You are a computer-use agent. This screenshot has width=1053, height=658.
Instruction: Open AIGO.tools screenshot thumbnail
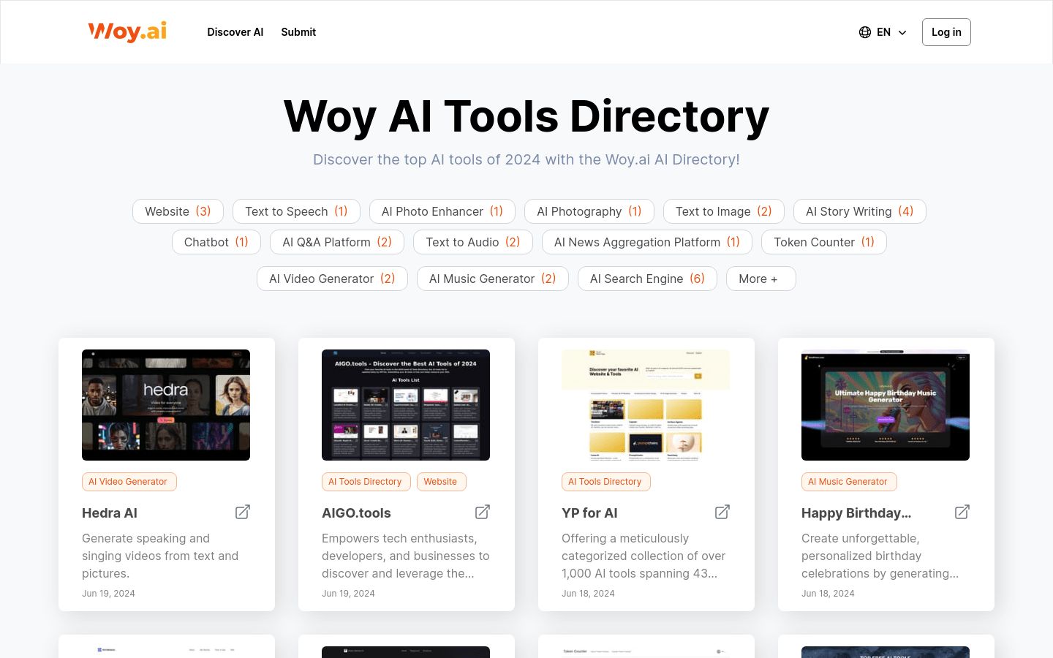click(x=406, y=405)
